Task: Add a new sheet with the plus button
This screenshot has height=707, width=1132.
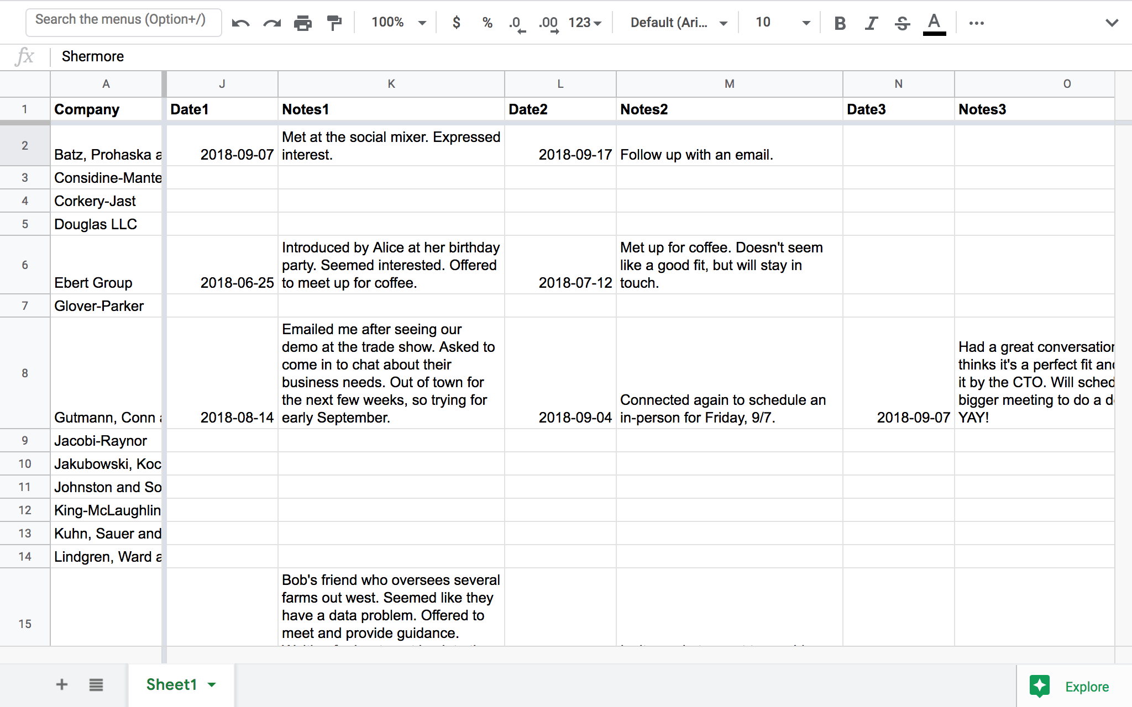Action: [x=61, y=684]
